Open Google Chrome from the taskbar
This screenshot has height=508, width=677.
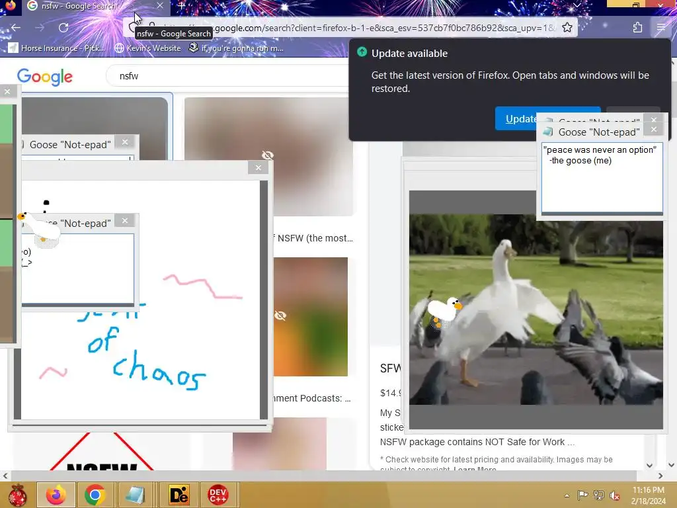(x=95, y=495)
